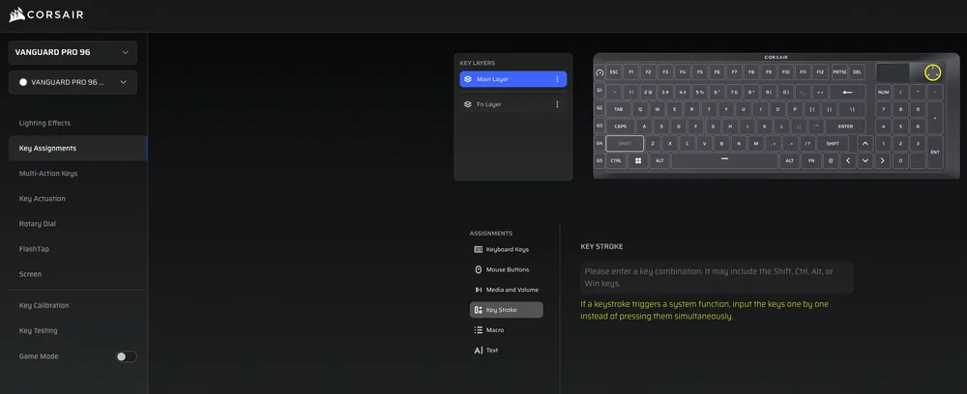
Task: Select the menu key next to FN
Action: [x=830, y=160]
